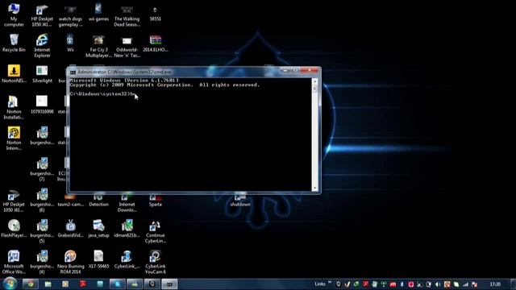This screenshot has height=290, width=516.
Task: Open the Recycle Bin icon
Action: [x=14, y=43]
